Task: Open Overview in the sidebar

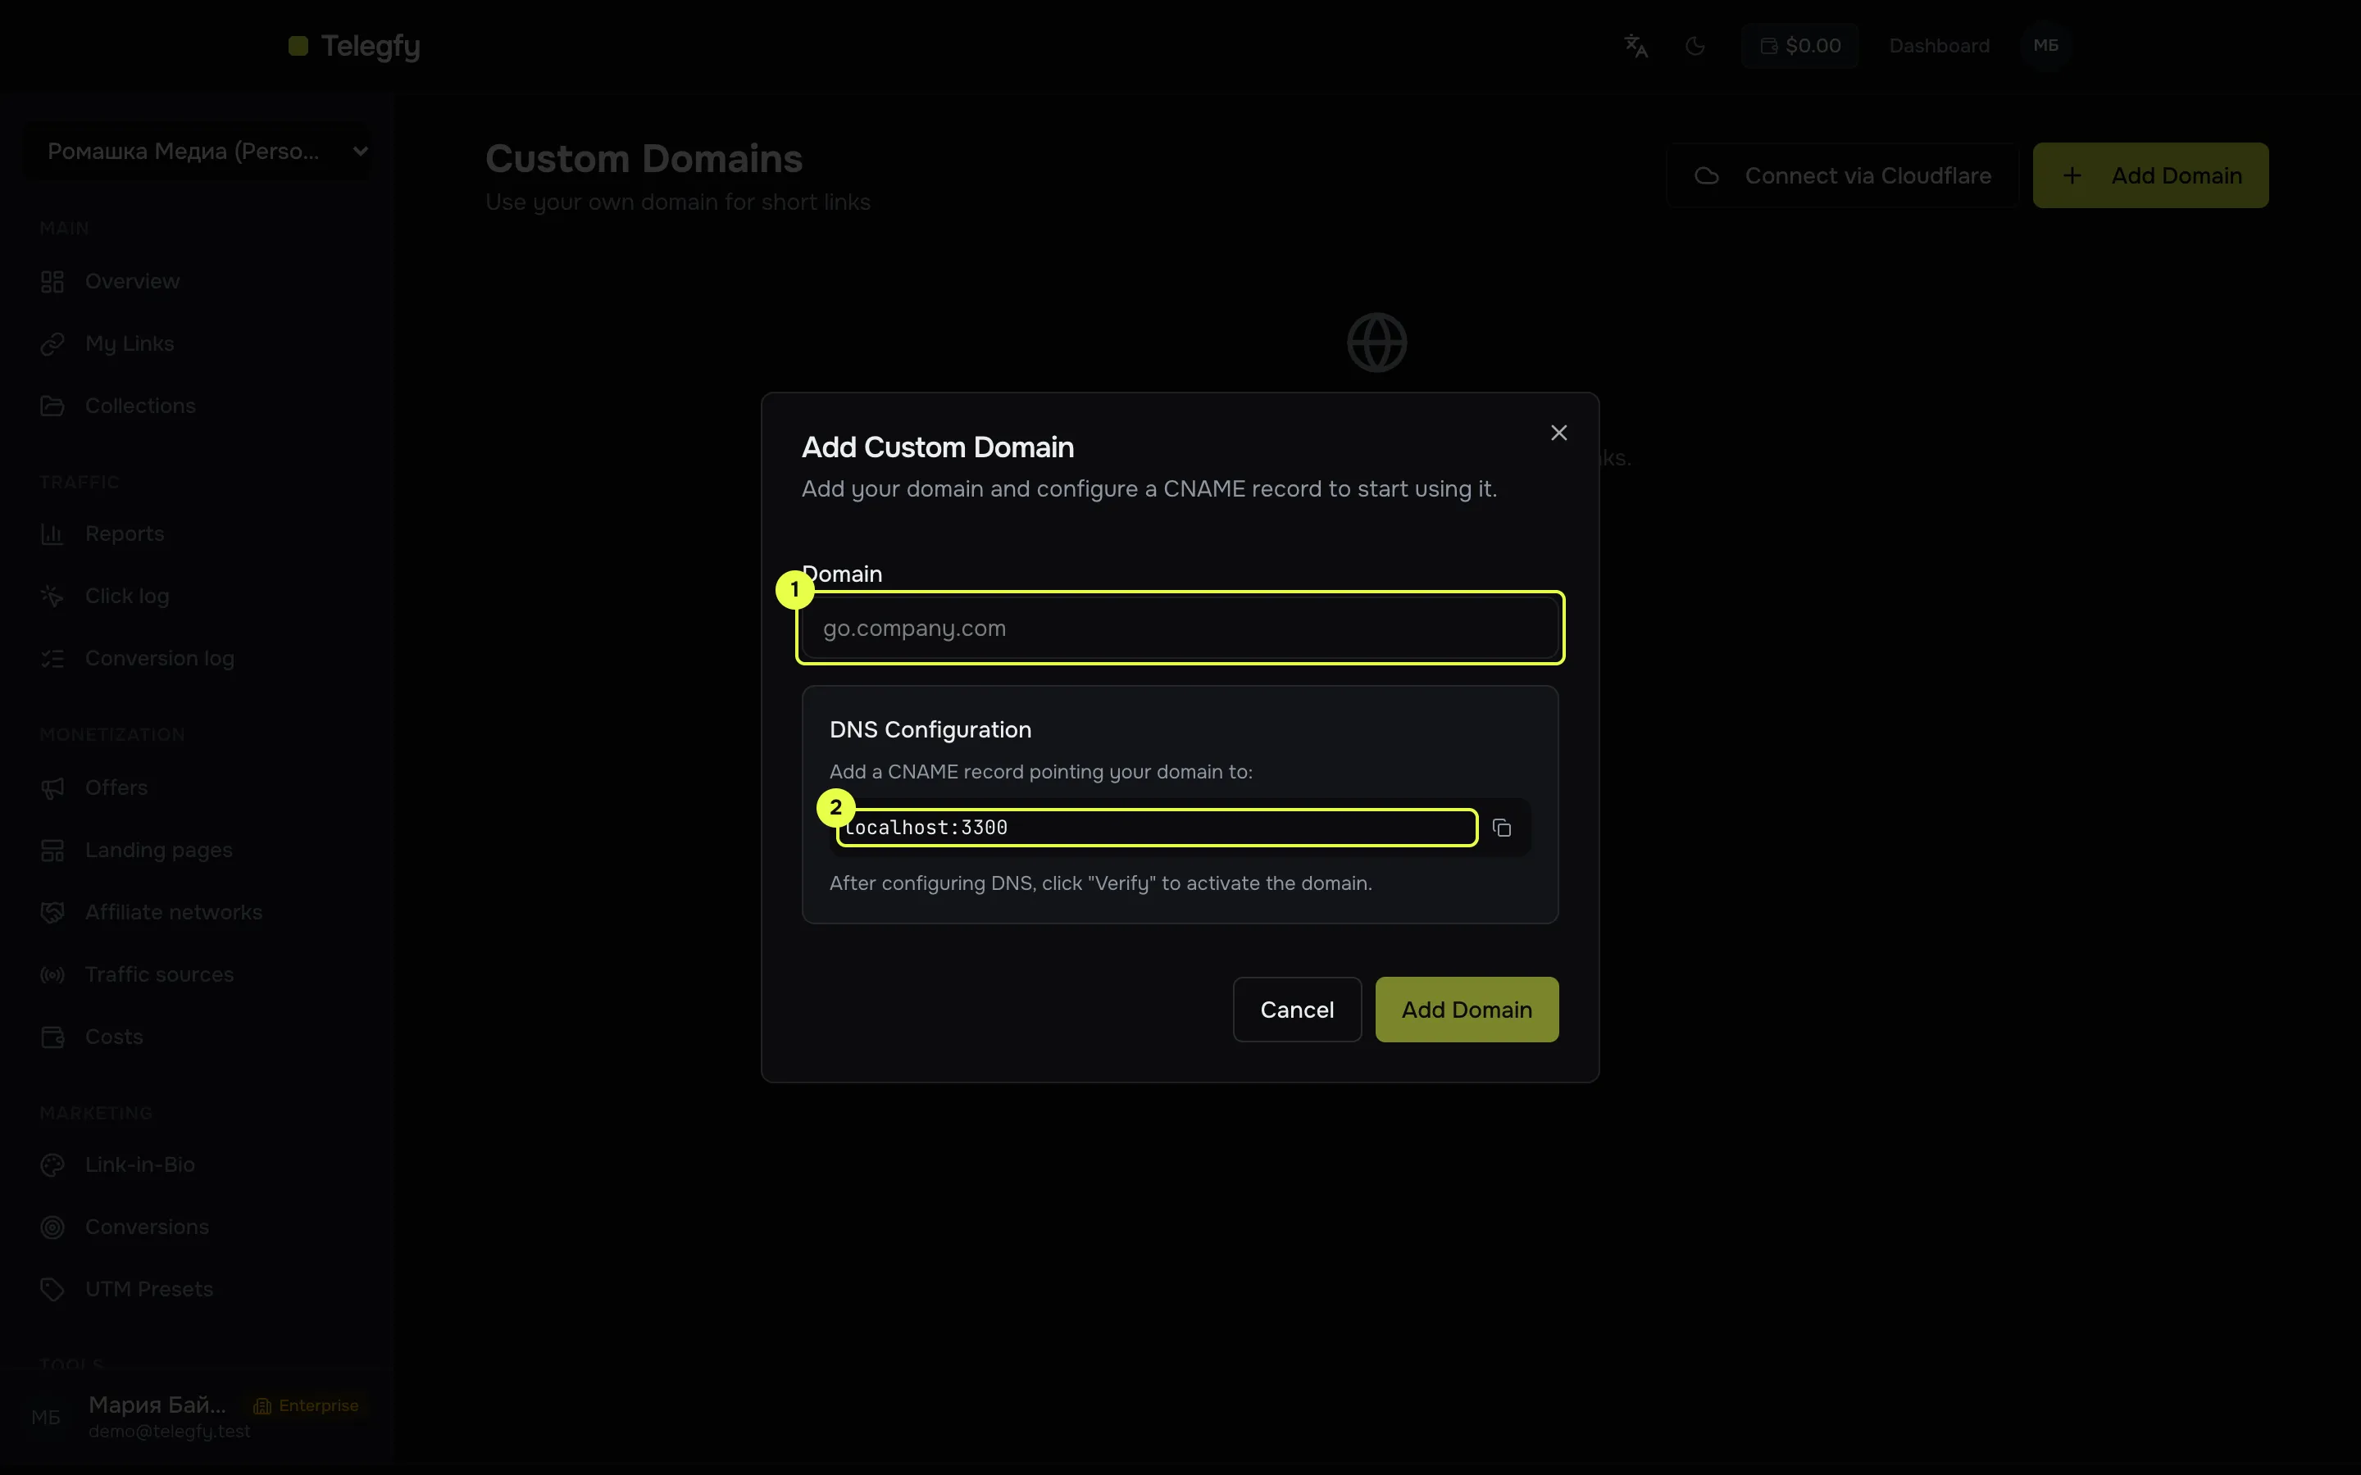Action: point(132,282)
